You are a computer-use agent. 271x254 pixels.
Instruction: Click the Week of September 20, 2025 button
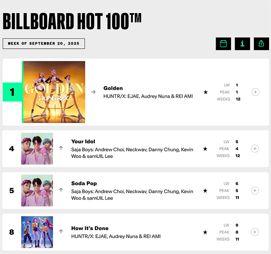44,44
